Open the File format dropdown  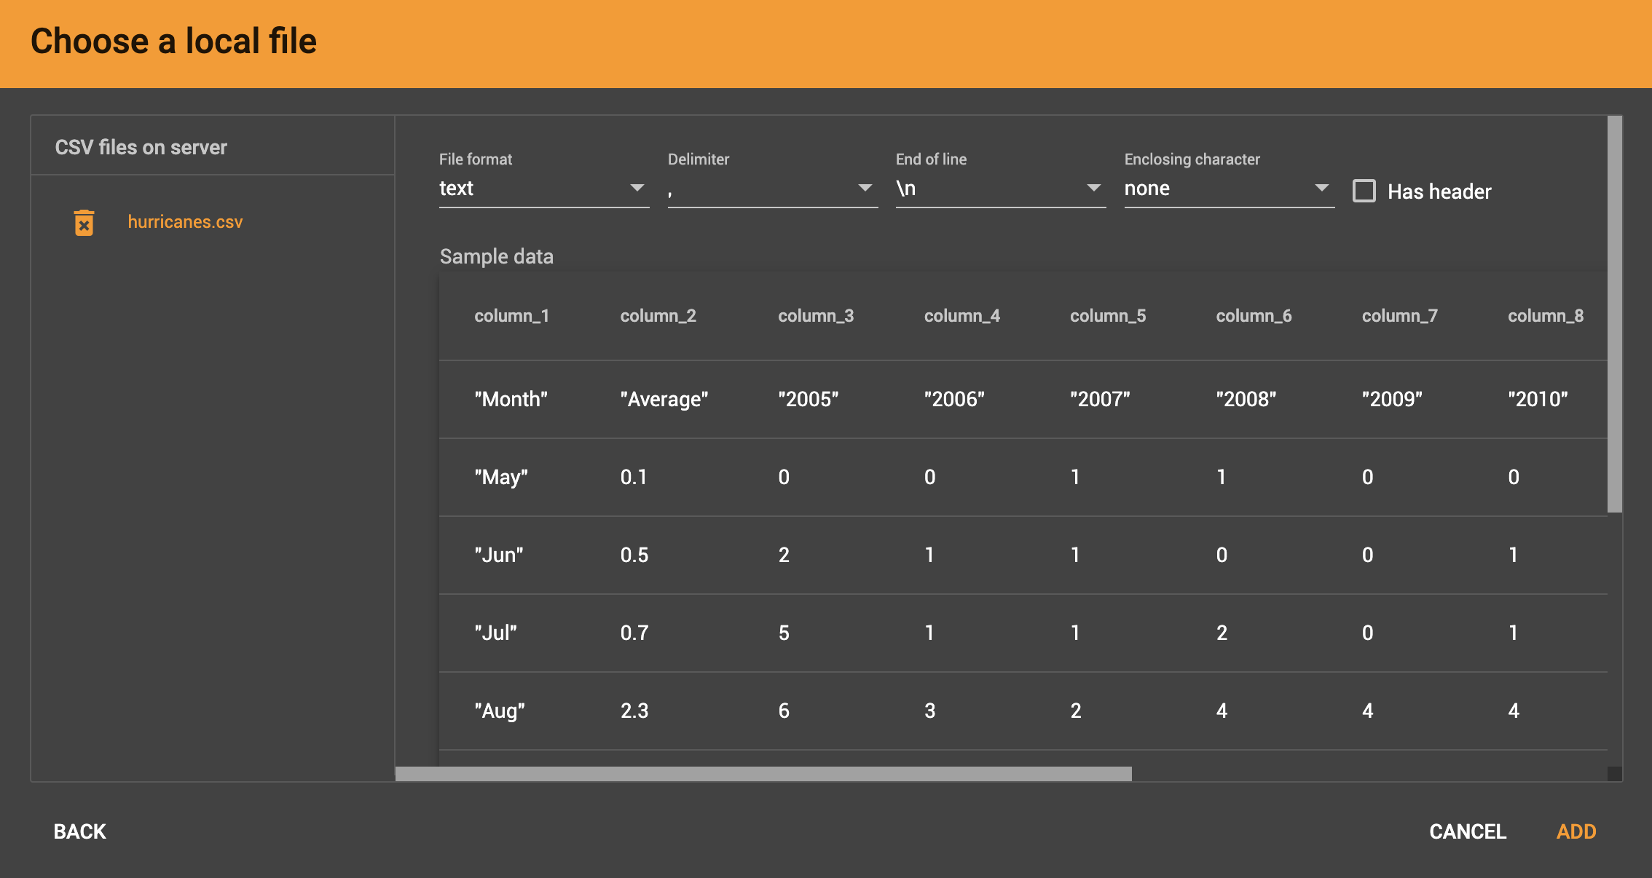click(637, 189)
